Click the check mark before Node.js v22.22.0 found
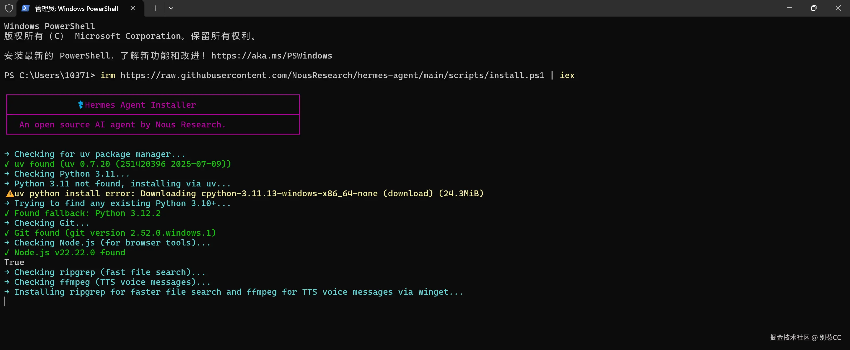 (7, 253)
